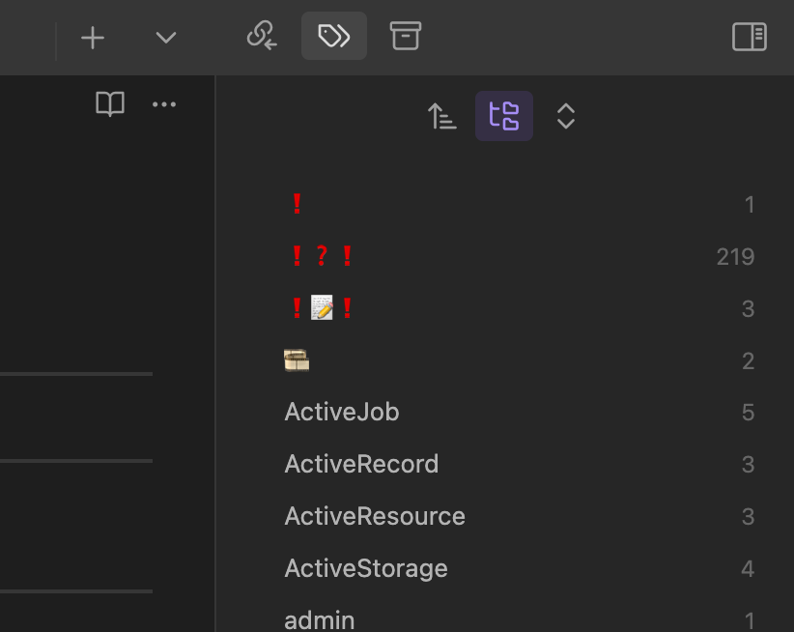Viewport: 794px width, 632px height.
Task: Select the single red exclamation tag
Action: (298, 204)
